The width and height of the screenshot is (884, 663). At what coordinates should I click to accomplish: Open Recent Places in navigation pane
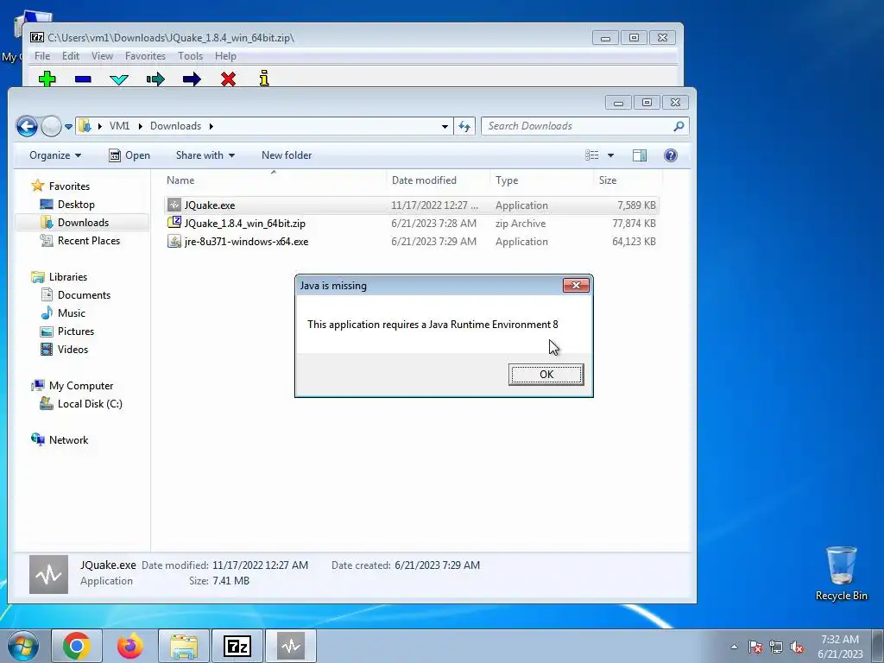[x=89, y=240]
